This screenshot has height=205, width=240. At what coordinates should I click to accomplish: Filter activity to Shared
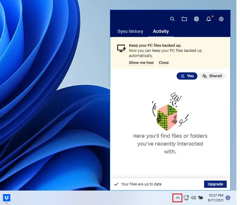[212, 76]
